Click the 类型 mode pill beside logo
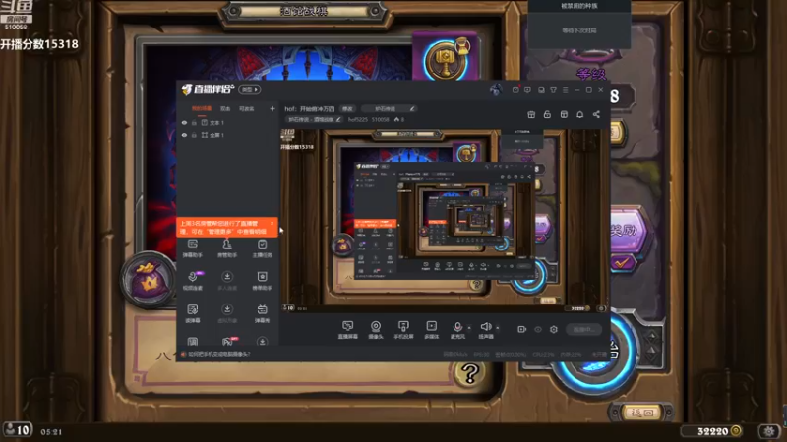 (250, 89)
